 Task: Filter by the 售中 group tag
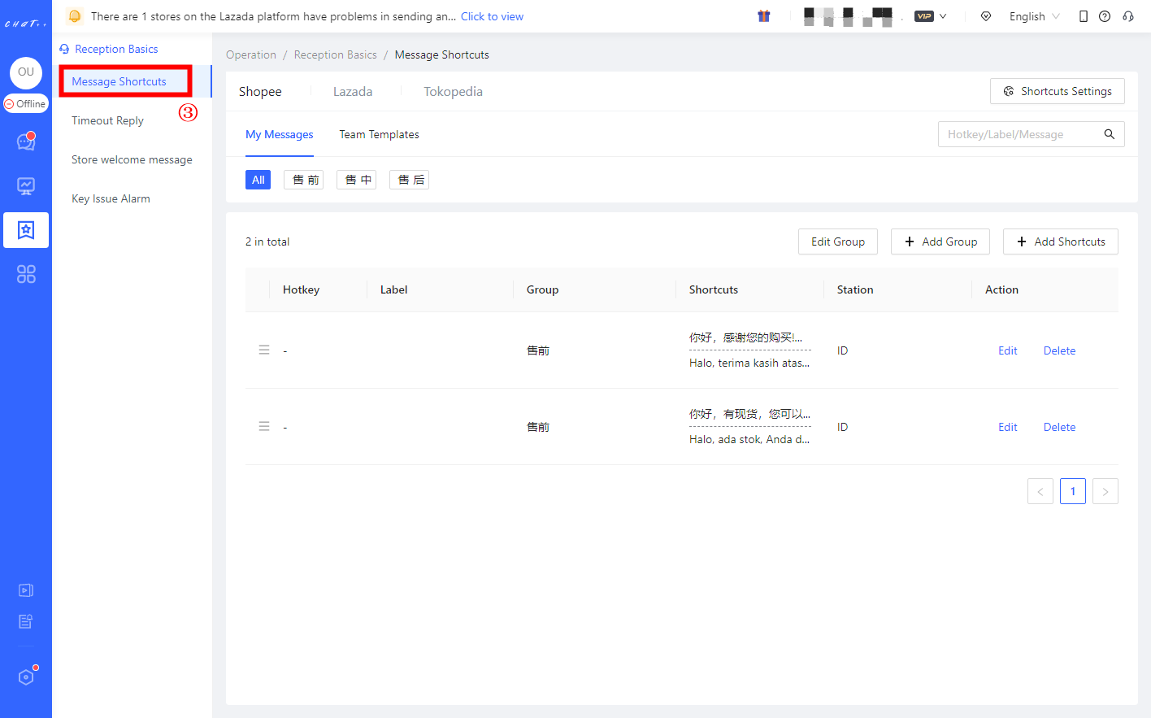point(356,180)
